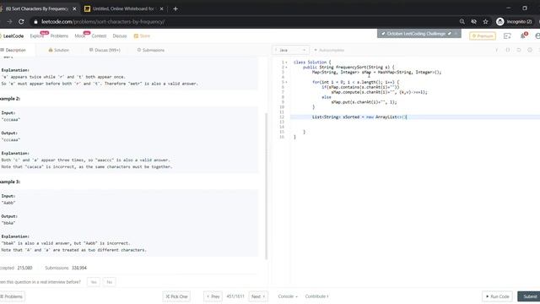Bookmark this page with the star icon
The image size is (540, 304).
(486, 22)
